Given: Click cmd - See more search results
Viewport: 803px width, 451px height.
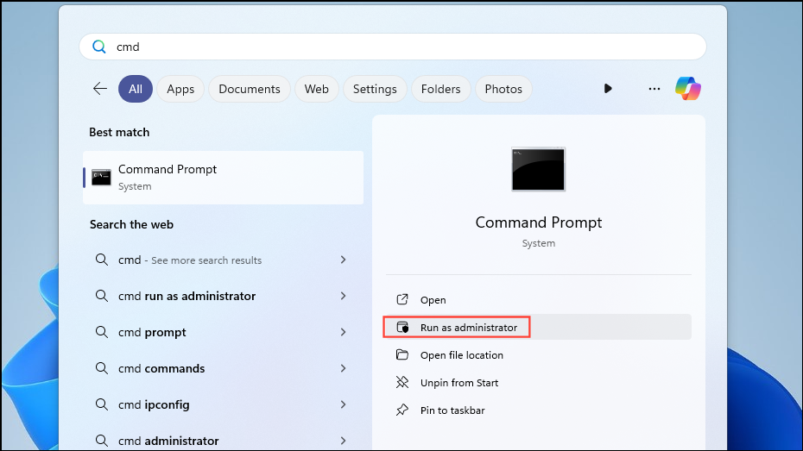Looking at the screenshot, I should point(224,260).
